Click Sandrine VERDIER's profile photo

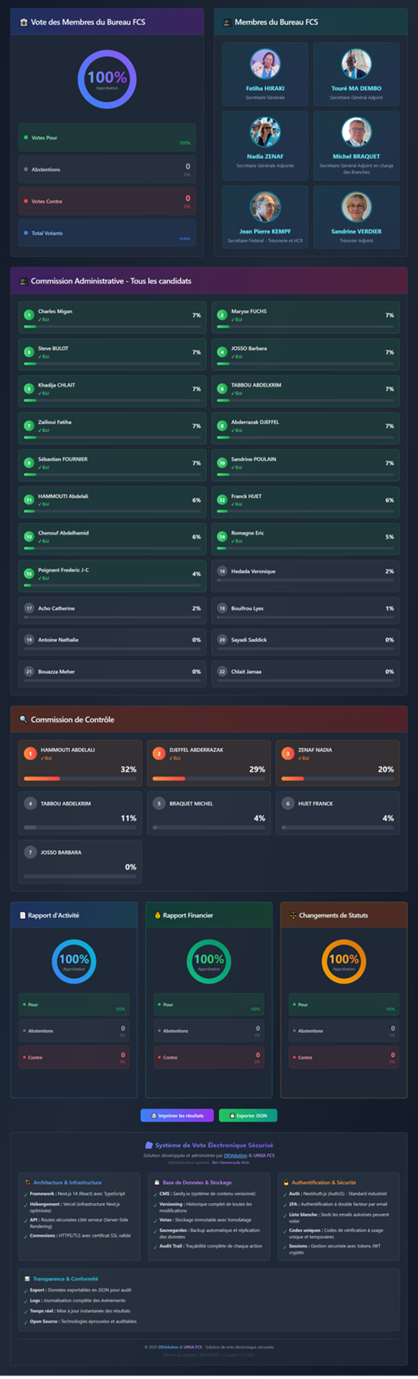click(356, 207)
